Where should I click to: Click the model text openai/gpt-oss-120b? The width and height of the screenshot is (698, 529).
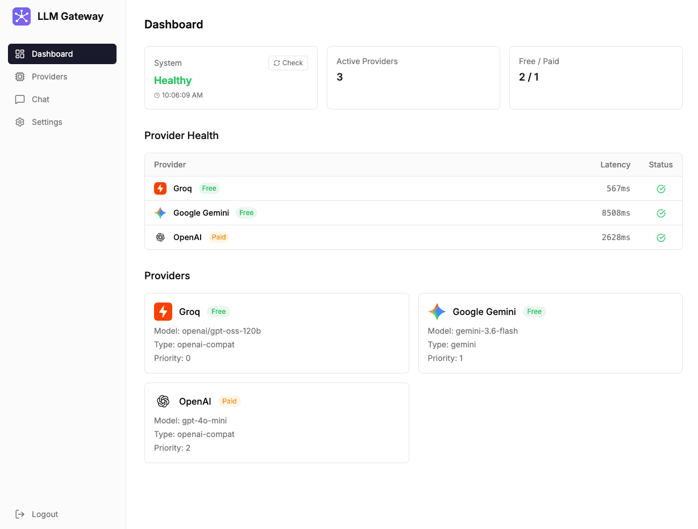pos(221,331)
